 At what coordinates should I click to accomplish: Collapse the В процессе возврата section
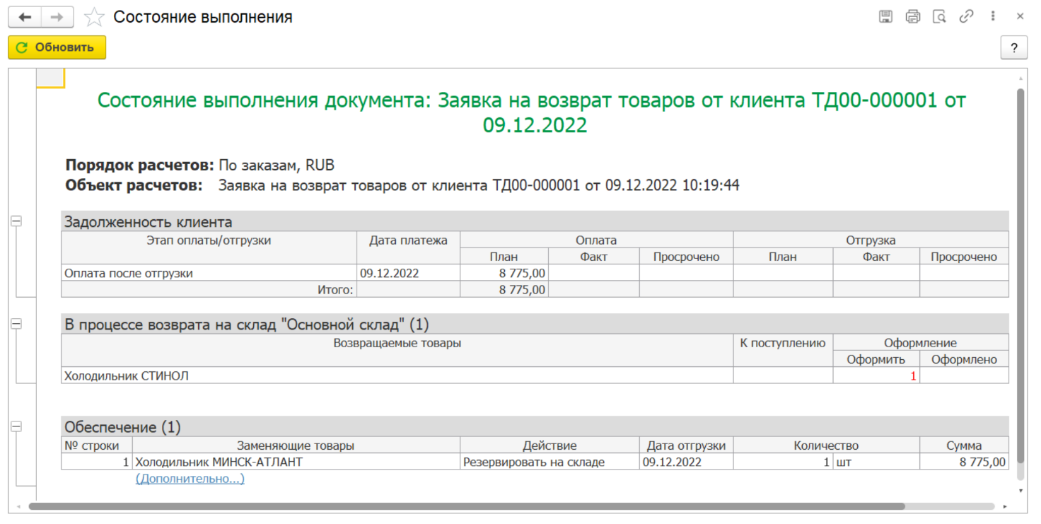(x=16, y=324)
